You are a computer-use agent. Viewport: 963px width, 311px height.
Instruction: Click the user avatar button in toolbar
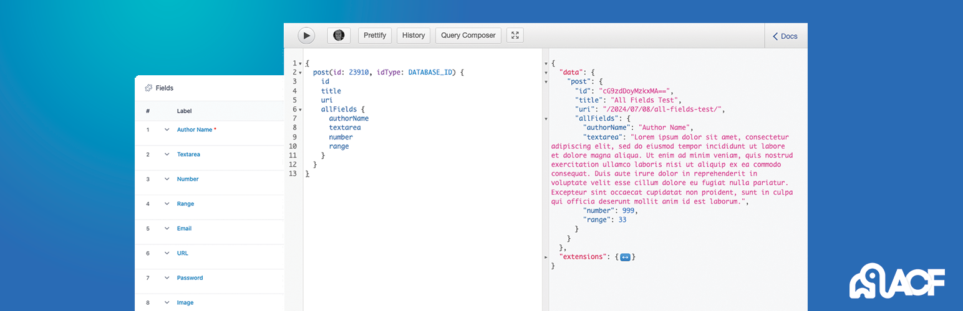(339, 35)
